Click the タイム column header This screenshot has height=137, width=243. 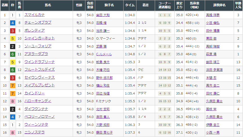(x=130, y=5)
